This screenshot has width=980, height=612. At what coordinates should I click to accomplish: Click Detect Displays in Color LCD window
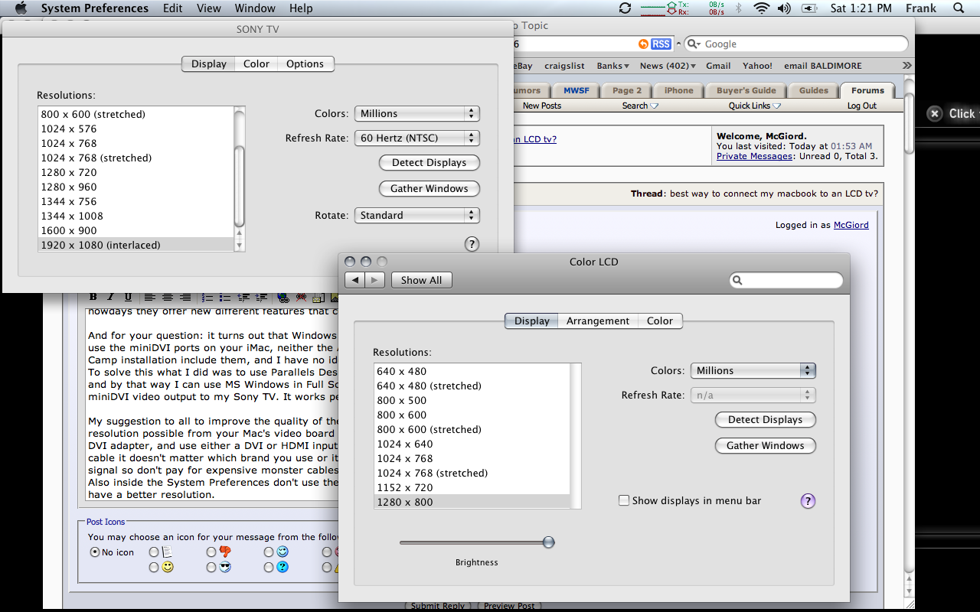(766, 419)
